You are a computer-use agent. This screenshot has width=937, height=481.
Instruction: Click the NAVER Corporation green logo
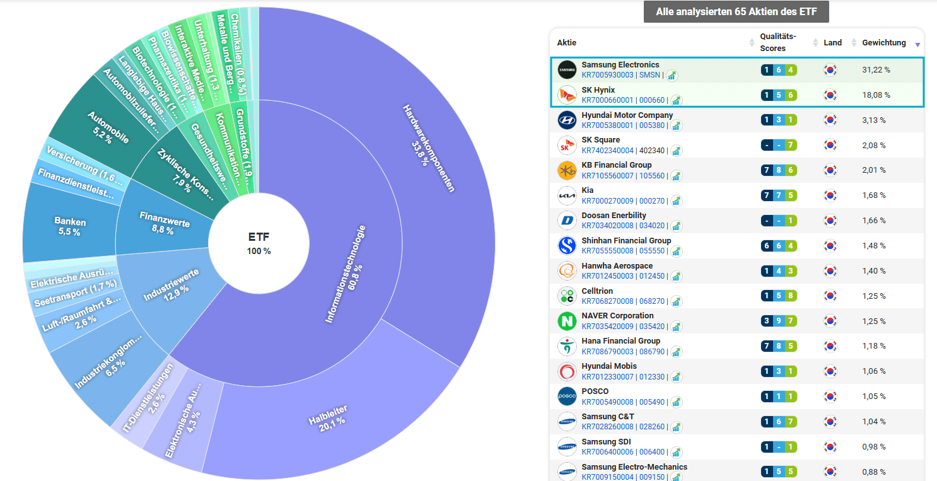click(567, 321)
